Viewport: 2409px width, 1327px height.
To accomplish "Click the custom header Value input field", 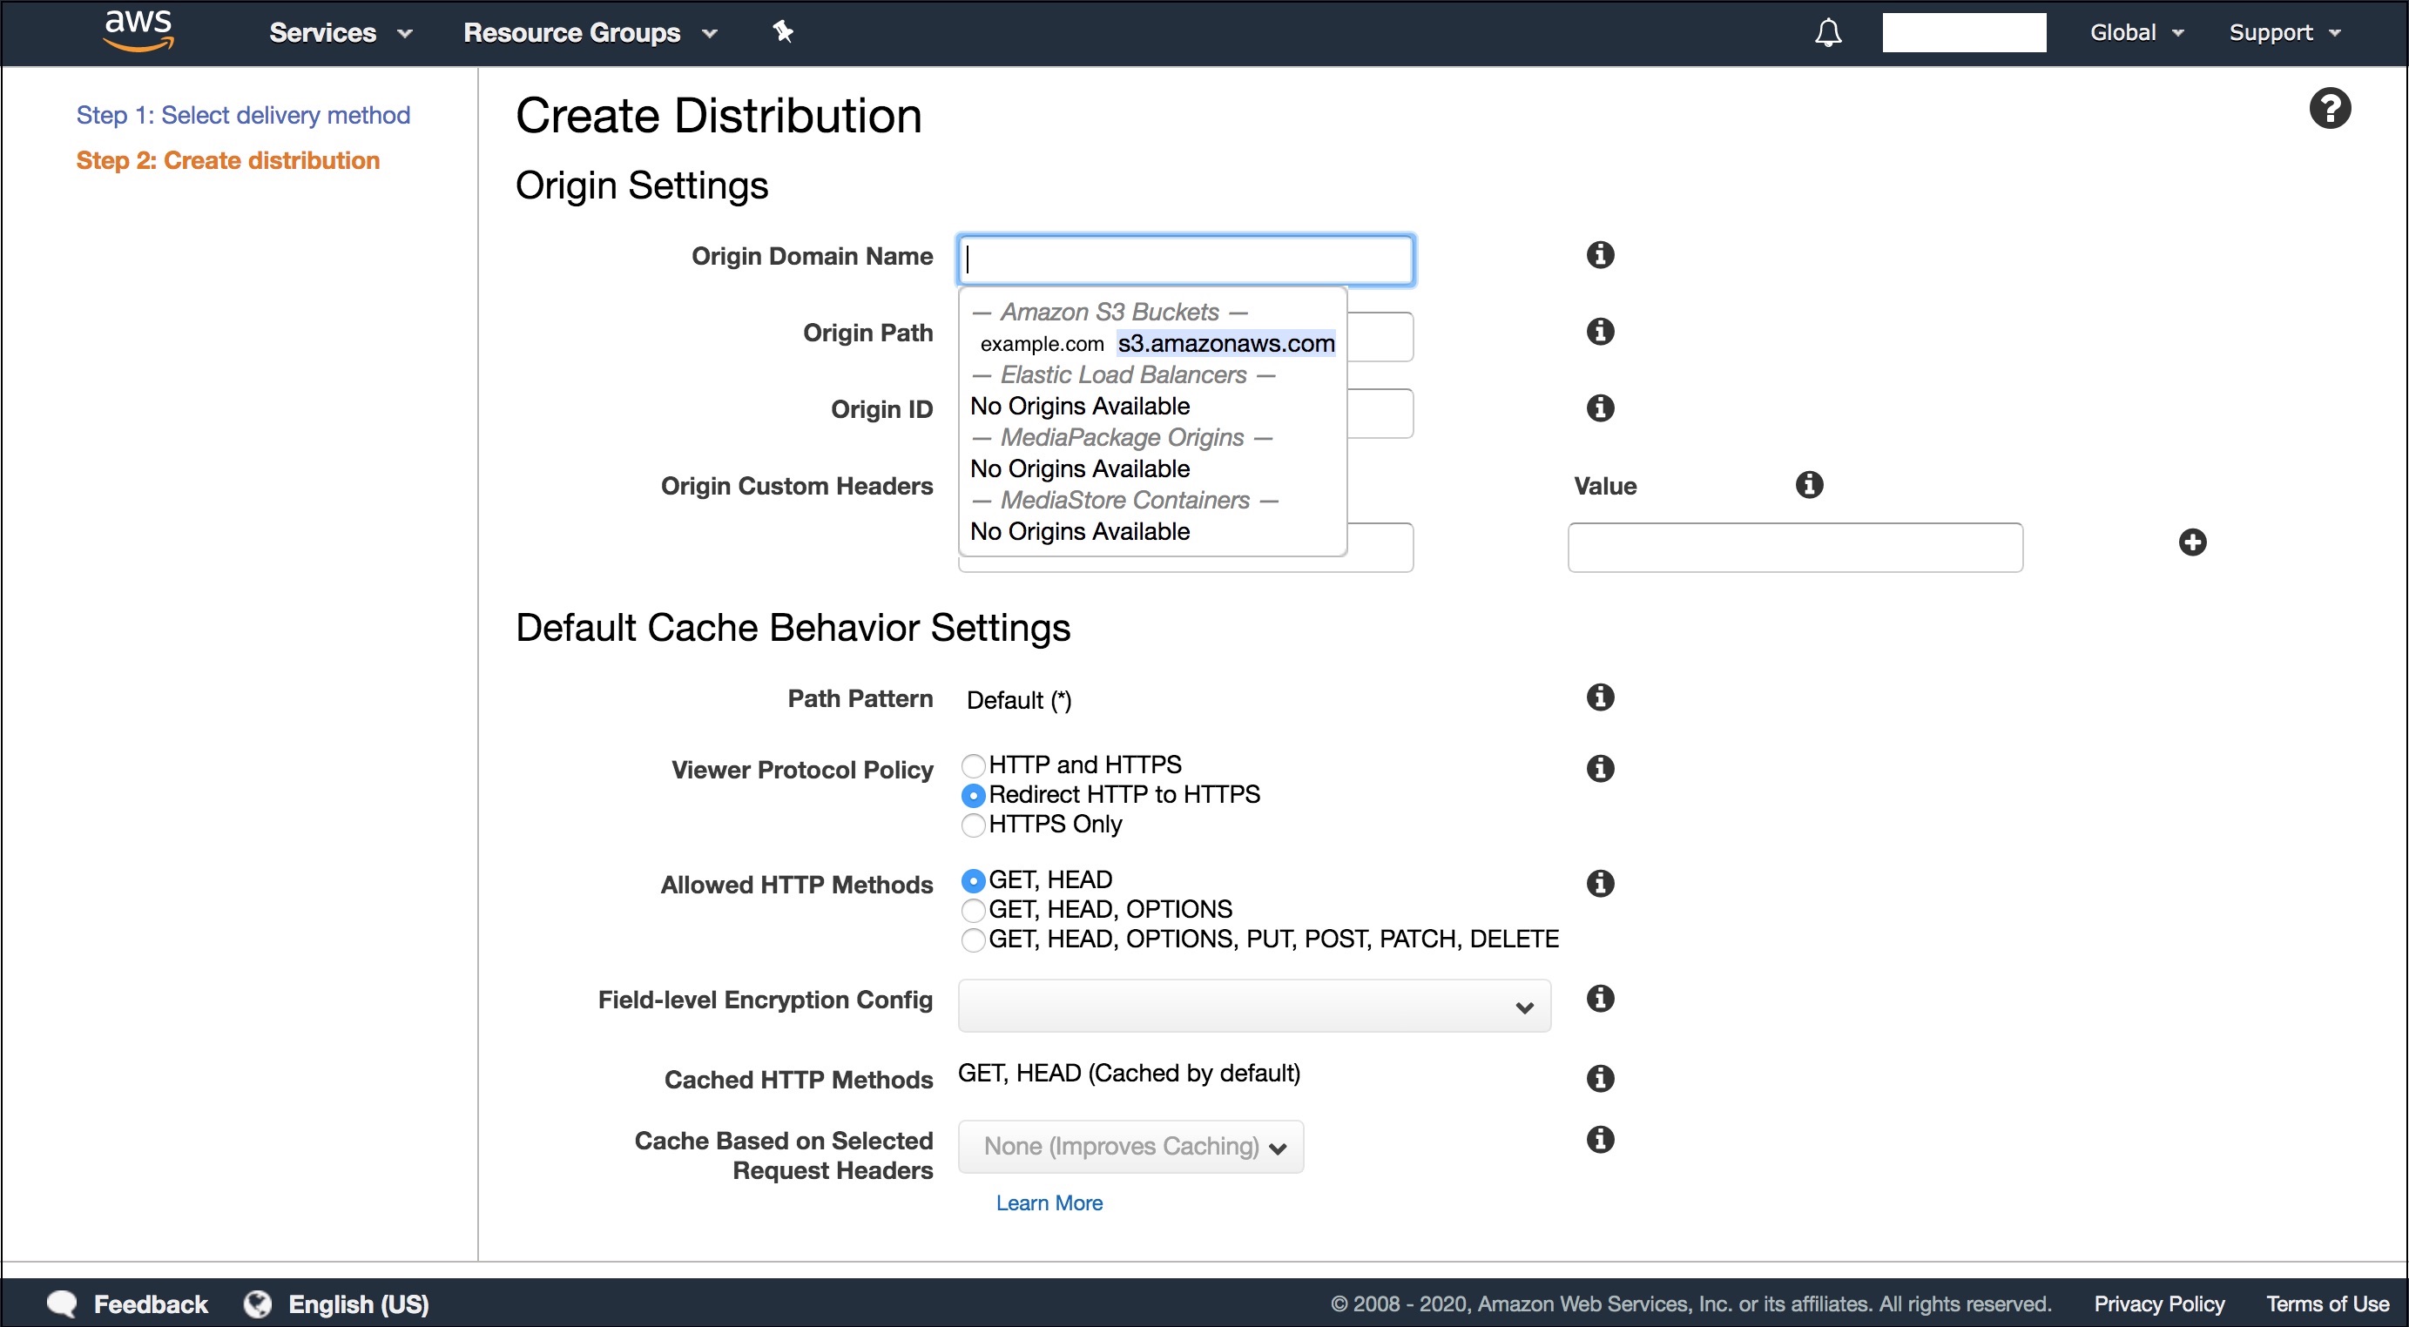I will (1795, 547).
